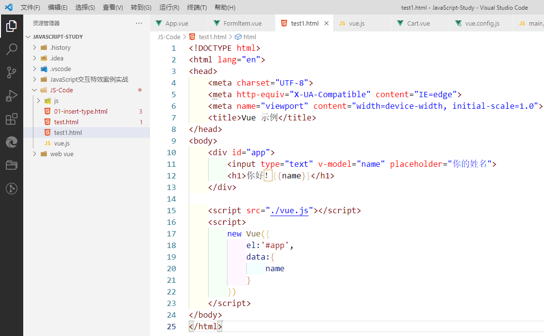The image size is (544, 336).
Task: Click line number 20 in the gutter
Action: coord(171,268)
